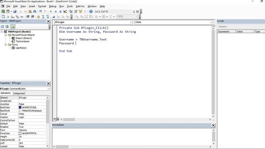The image size is (265, 149).
Task: Open the Run menu
Action: pos(62,6)
